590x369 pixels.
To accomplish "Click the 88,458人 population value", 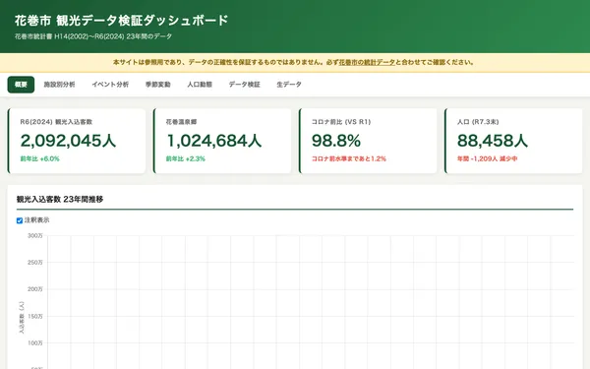I will pos(493,141).
